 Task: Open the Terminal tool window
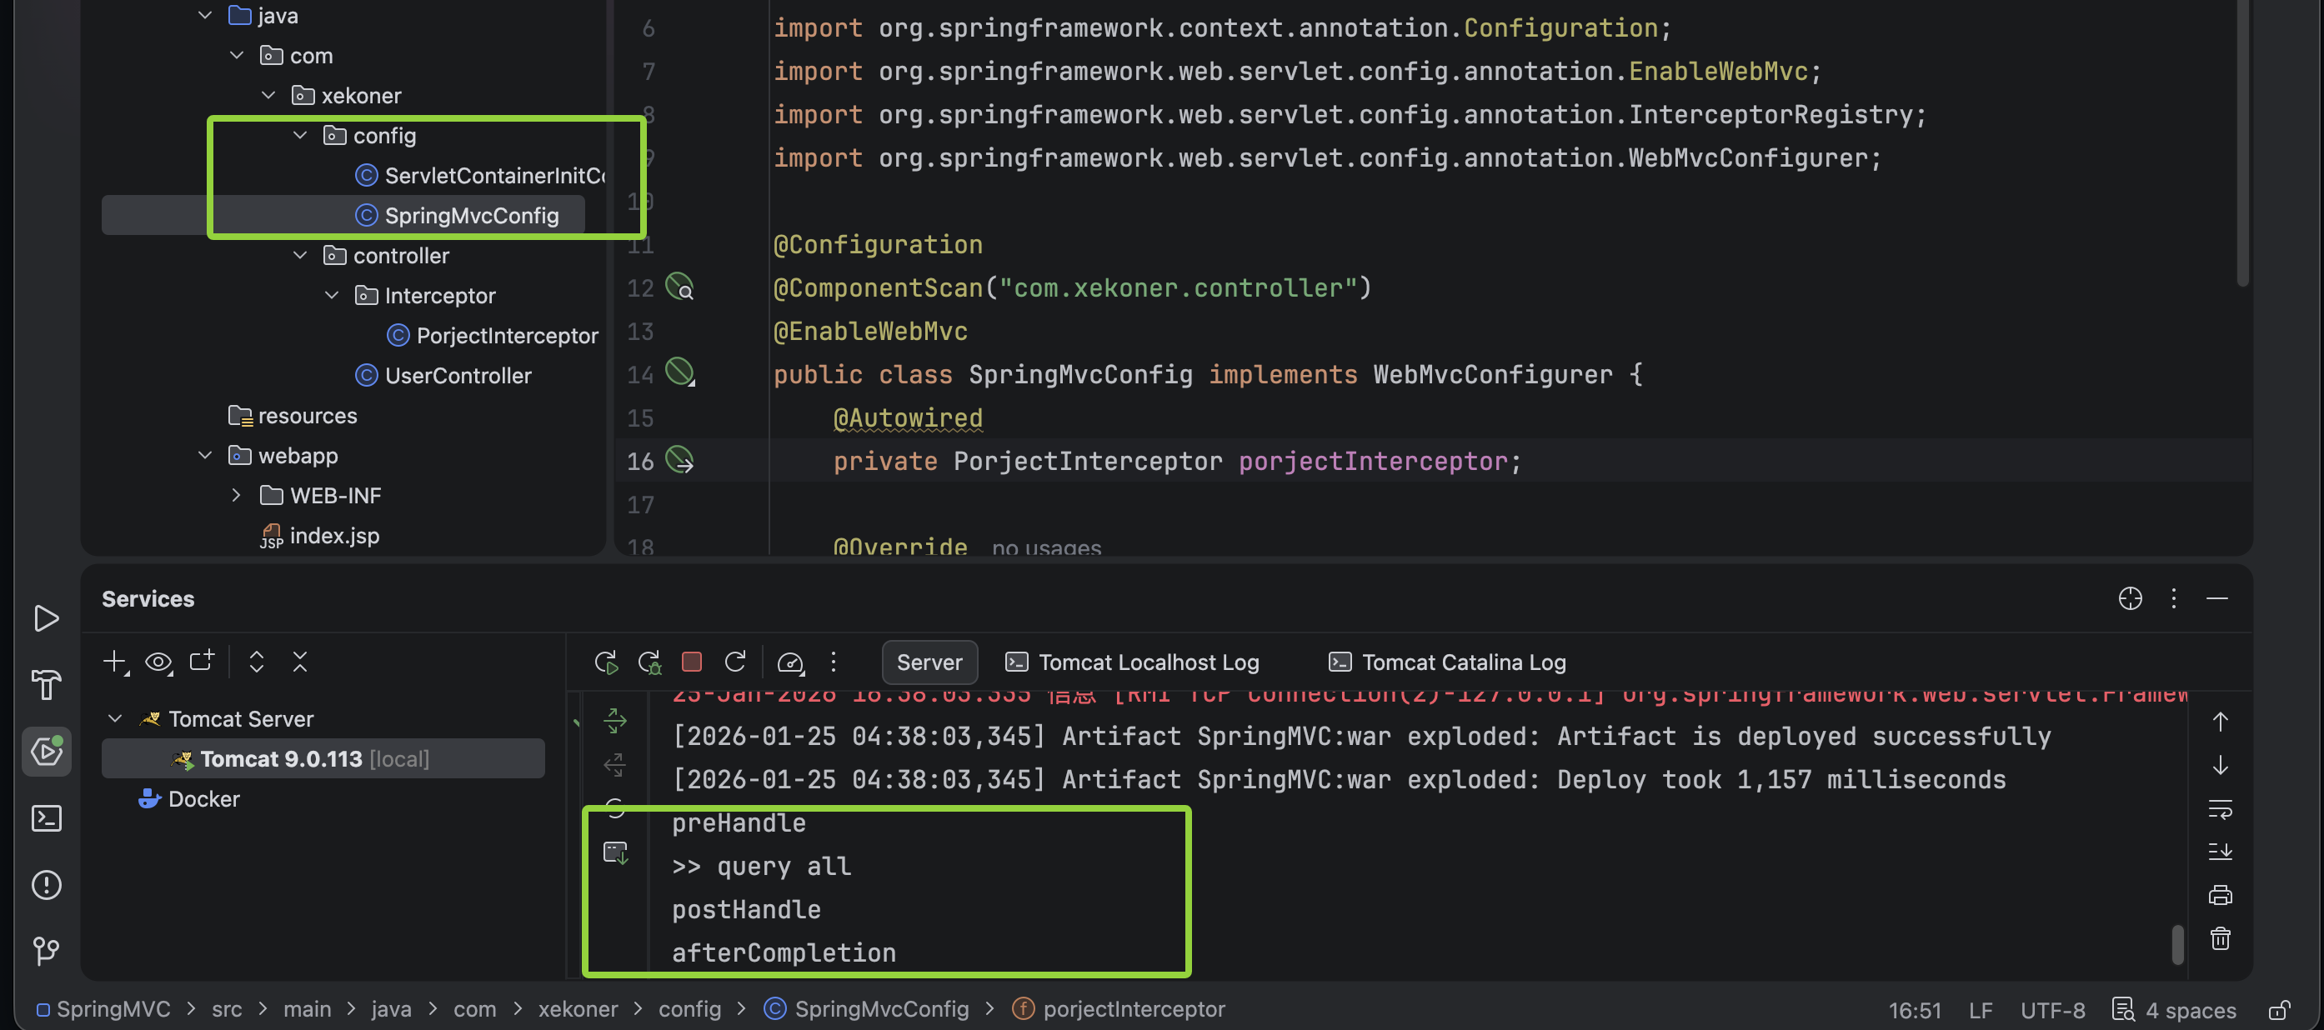click(x=47, y=818)
